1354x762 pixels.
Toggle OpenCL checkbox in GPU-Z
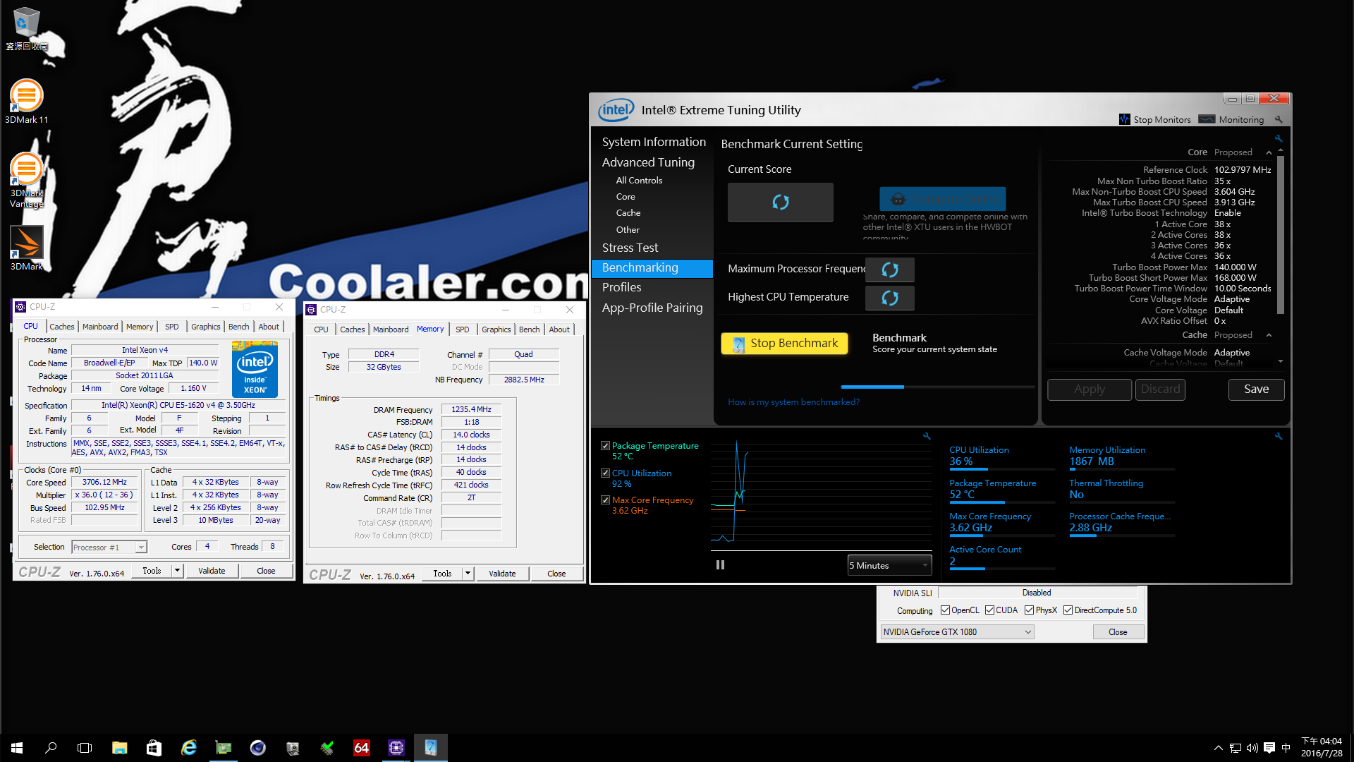tap(945, 610)
